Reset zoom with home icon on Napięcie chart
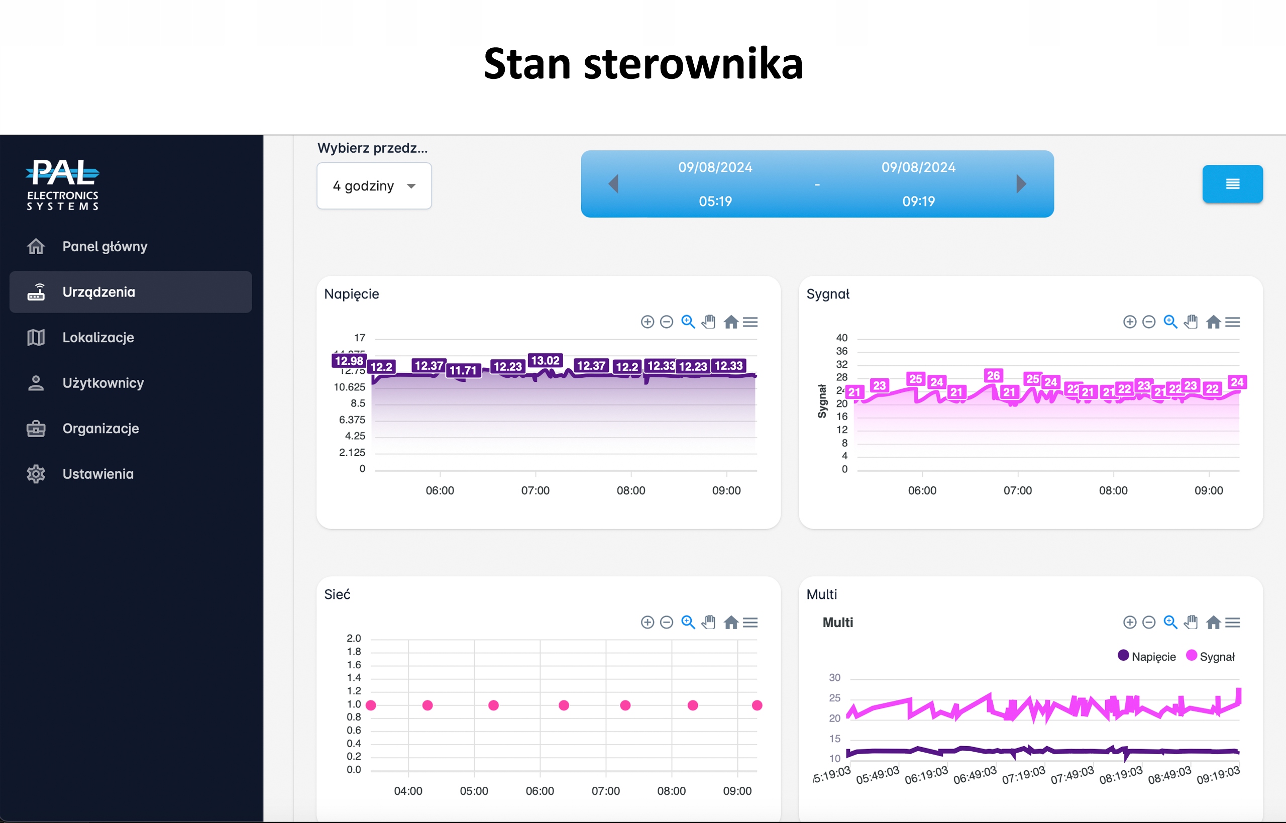 [x=731, y=322]
